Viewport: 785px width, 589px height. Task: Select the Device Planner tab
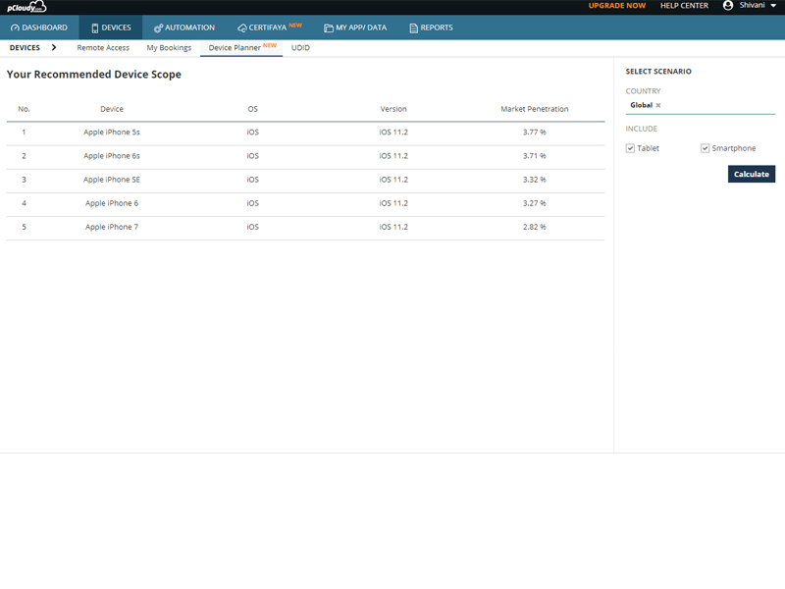pos(241,47)
